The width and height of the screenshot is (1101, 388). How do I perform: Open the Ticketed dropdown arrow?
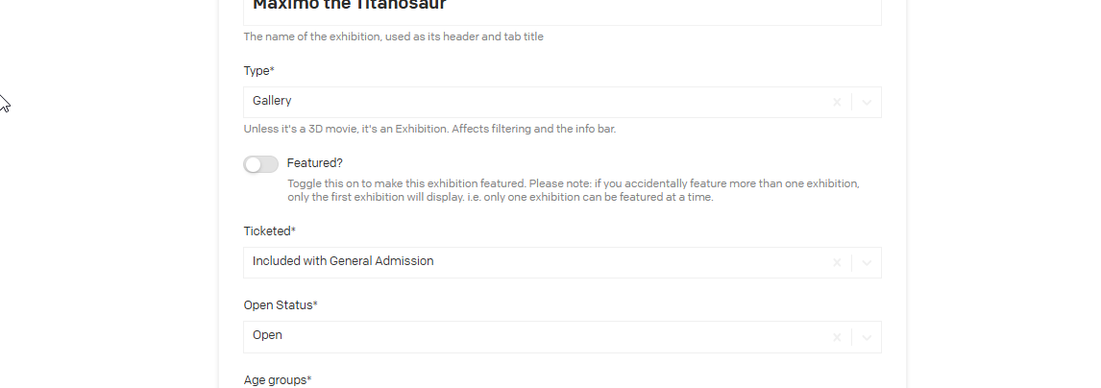pos(867,262)
